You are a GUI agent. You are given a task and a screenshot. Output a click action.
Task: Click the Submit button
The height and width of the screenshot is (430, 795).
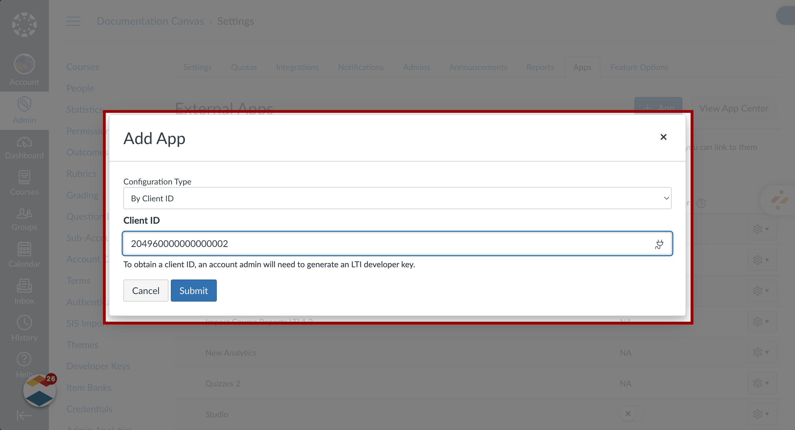tap(194, 290)
